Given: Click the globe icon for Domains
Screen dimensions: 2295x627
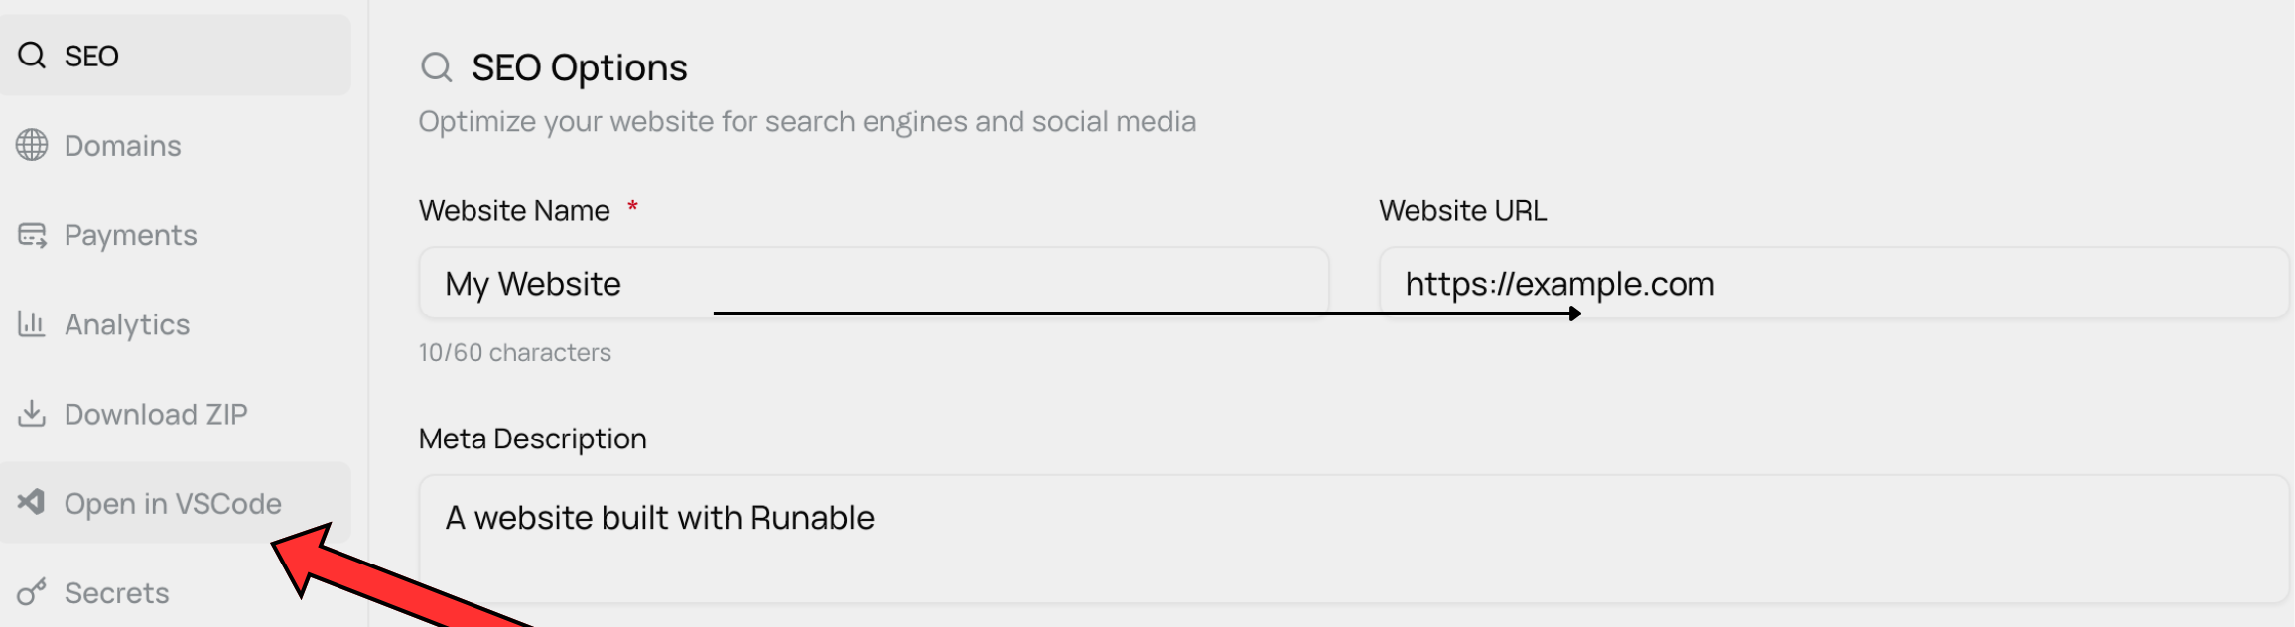Looking at the screenshot, I should pyautogui.click(x=32, y=145).
